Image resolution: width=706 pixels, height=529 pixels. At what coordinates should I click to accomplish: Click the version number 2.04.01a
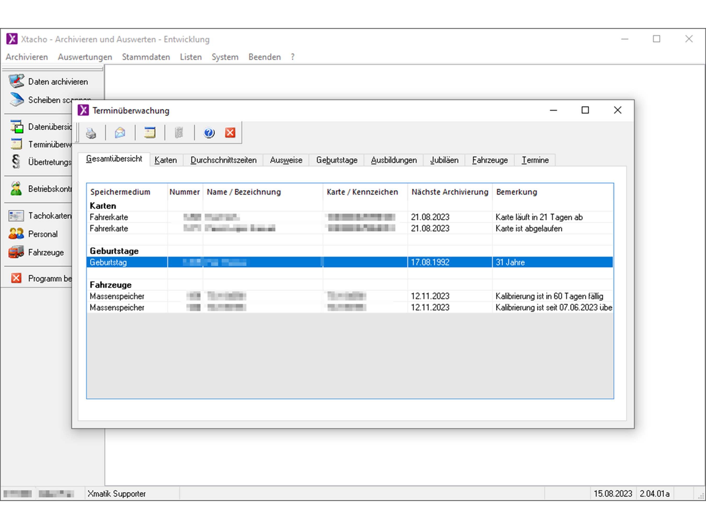tap(654, 493)
